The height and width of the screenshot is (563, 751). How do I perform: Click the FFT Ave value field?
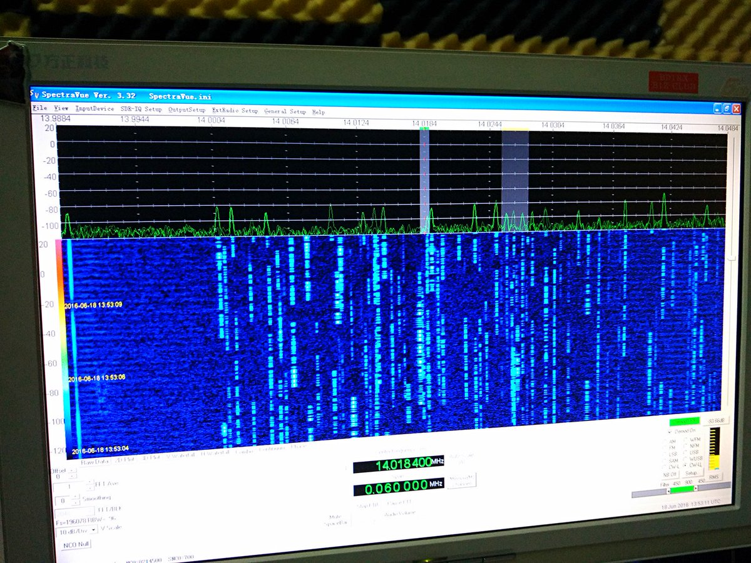(69, 487)
